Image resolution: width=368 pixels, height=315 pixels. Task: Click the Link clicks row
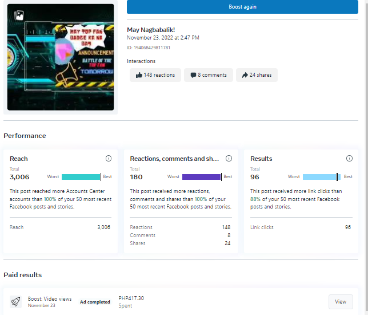coord(301,227)
